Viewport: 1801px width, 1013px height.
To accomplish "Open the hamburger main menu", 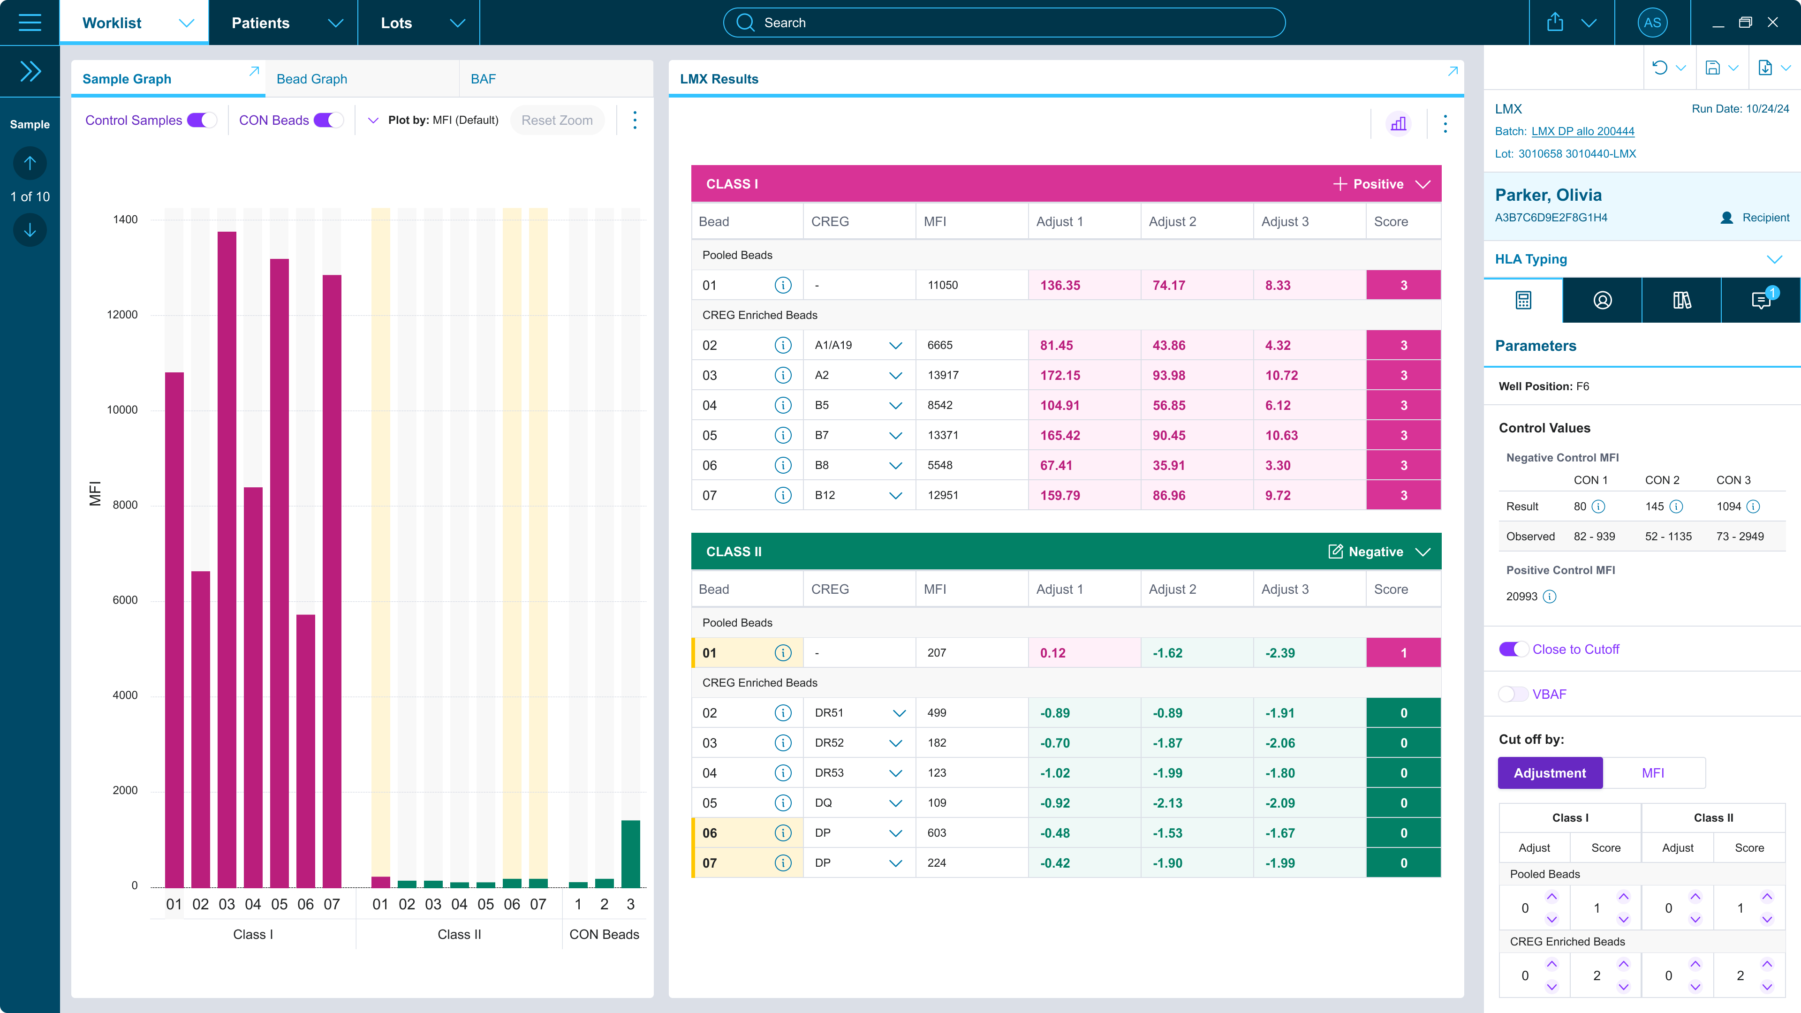I will click(x=30, y=23).
